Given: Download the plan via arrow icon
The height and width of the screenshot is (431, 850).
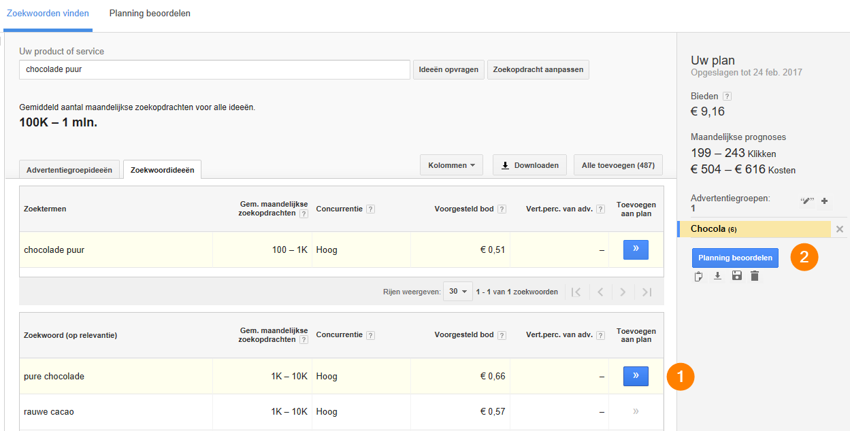Looking at the screenshot, I should click(x=717, y=276).
